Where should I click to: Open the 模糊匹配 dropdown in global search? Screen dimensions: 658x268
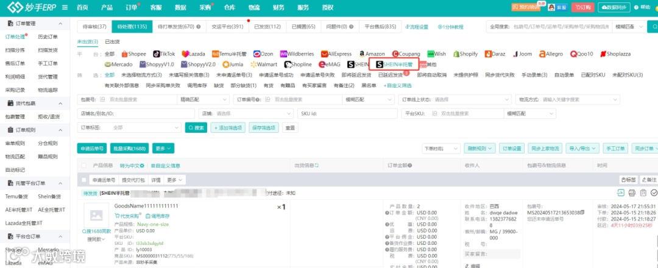(x=629, y=27)
